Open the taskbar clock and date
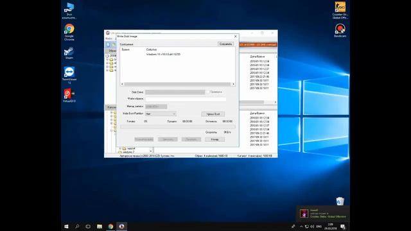 tap(330, 227)
